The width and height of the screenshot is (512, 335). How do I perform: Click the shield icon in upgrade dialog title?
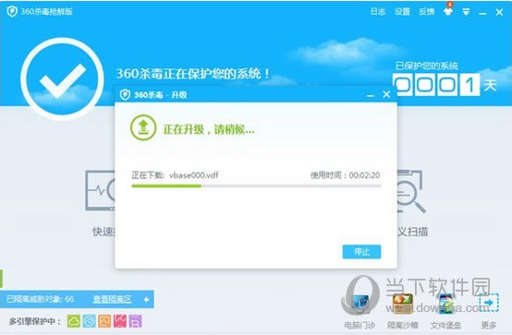point(125,95)
